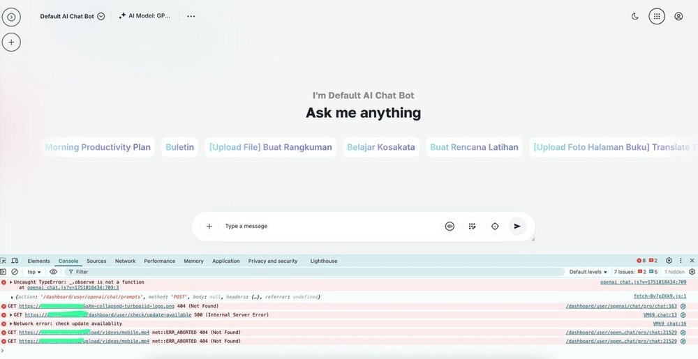The image size is (698, 359).
Task: Open the user profile icon
Action: (678, 16)
